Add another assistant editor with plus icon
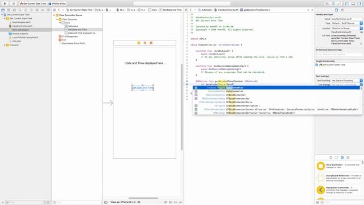Viewport: 364px width, 205px height. pyautogui.click(x=308, y=10)
